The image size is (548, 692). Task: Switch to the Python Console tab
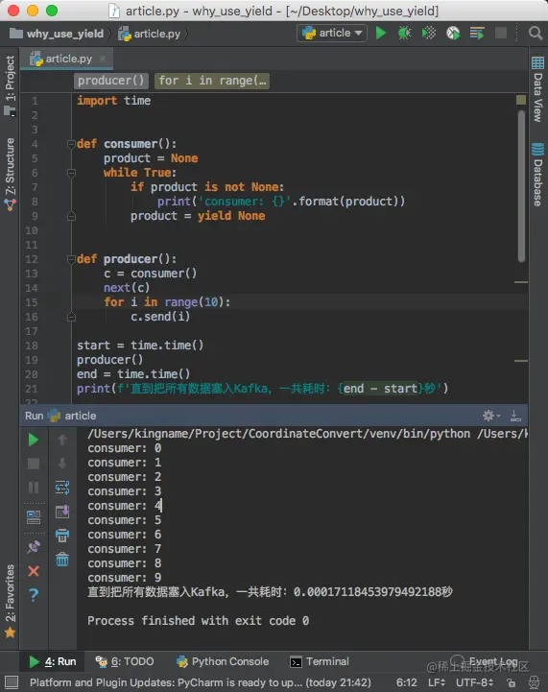coord(223,661)
